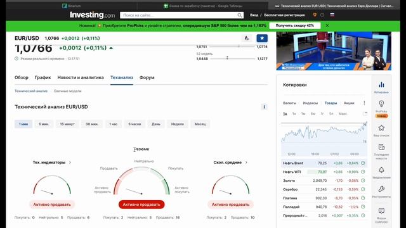Open the Свечные модели sub-link
This screenshot has height=228, width=406.
pyautogui.click(x=68, y=91)
